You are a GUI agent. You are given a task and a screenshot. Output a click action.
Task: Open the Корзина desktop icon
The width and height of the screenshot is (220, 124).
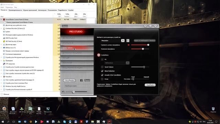213,110
